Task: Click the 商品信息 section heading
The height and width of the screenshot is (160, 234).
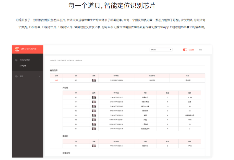Action: point(54,71)
